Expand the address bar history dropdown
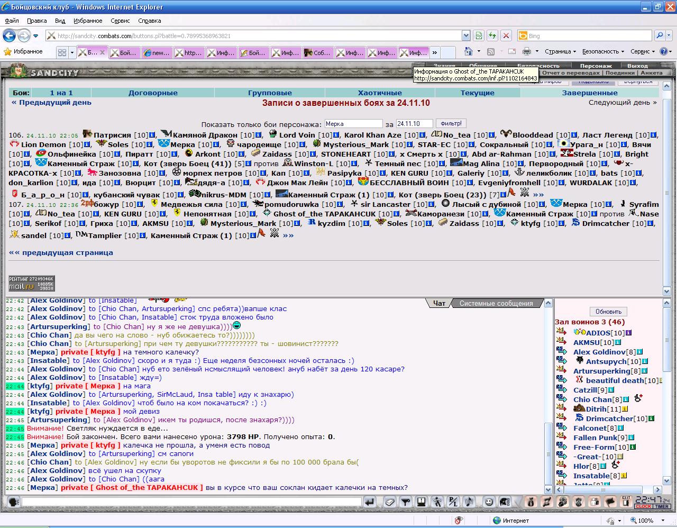The width and height of the screenshot is (677, 528). pos(466,35)
